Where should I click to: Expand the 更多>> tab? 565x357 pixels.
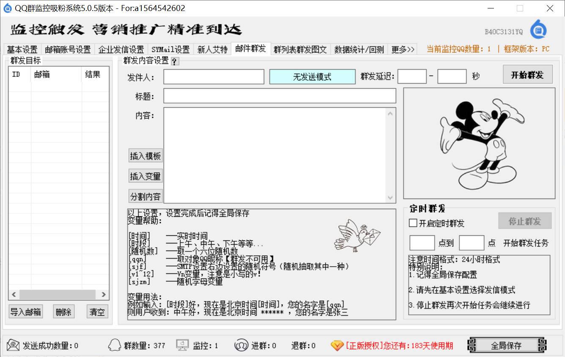click(x=403, y=49)
